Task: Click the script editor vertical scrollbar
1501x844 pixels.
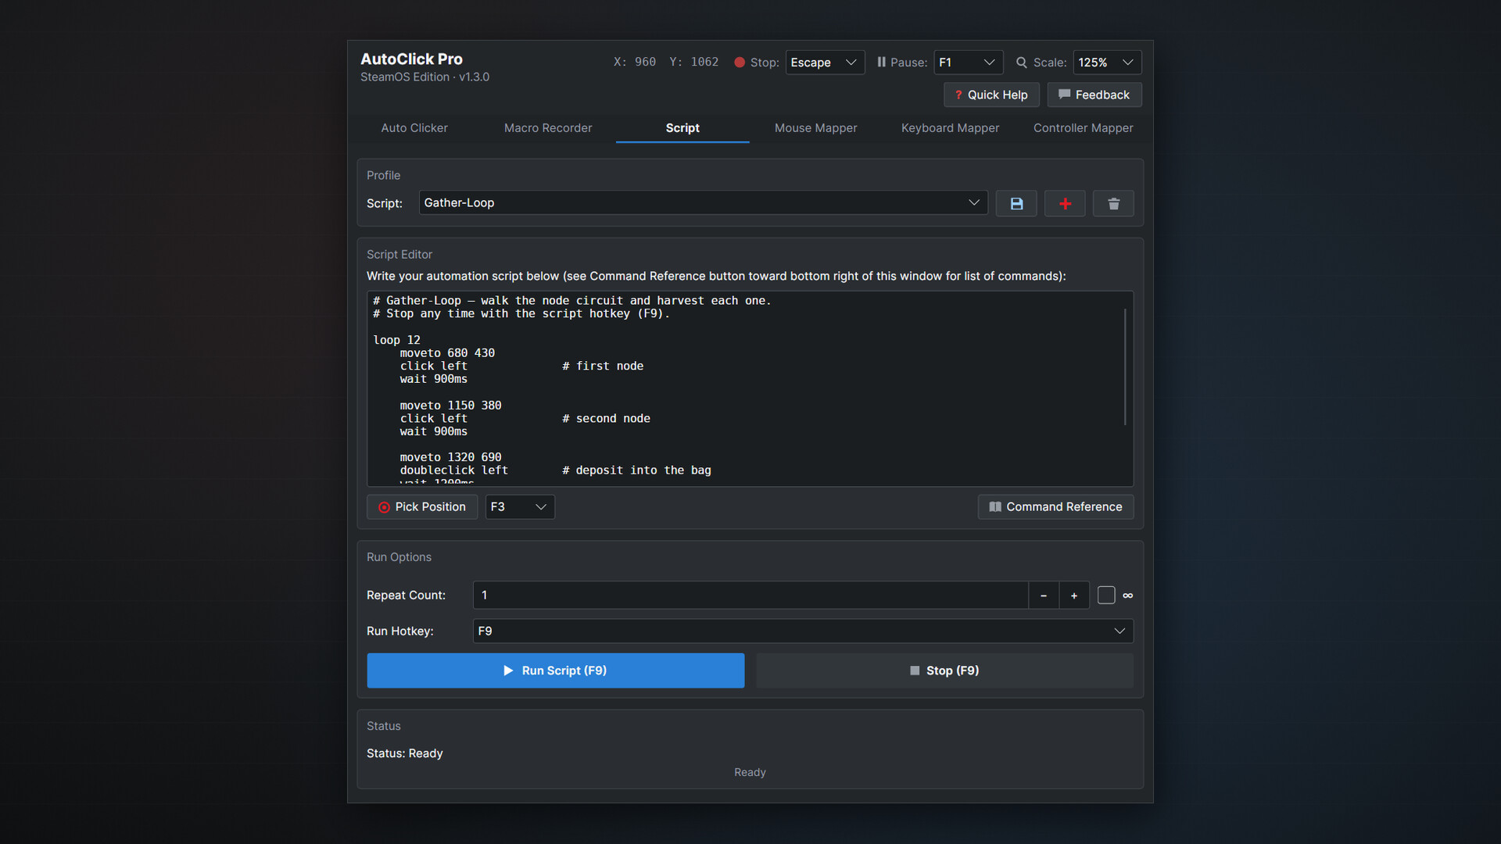Action: coord(1125,367)
